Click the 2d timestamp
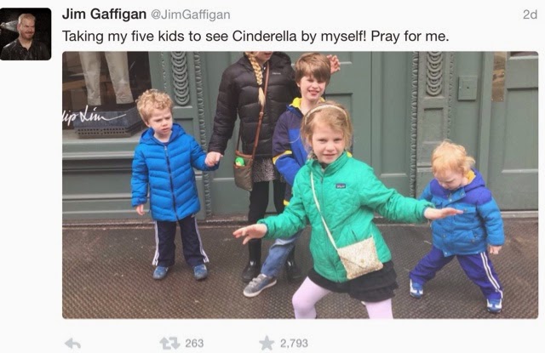This screenshot has height=353, width=545. pos(530,14)
